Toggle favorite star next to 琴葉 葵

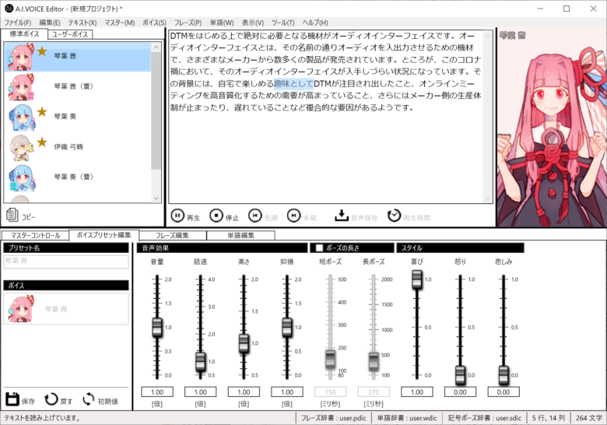42,112
